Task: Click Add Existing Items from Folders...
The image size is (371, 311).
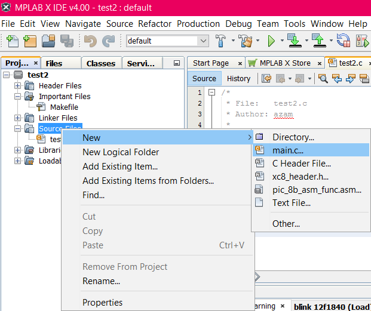Action: (x=157, y=181)
